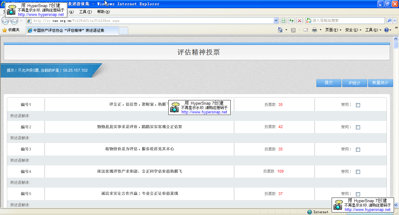The width and height of the screenshot is (399, 215).
Task: Expand the printer icon dropdown arrow
Action: pyautogui.click(x=320, y=30)
